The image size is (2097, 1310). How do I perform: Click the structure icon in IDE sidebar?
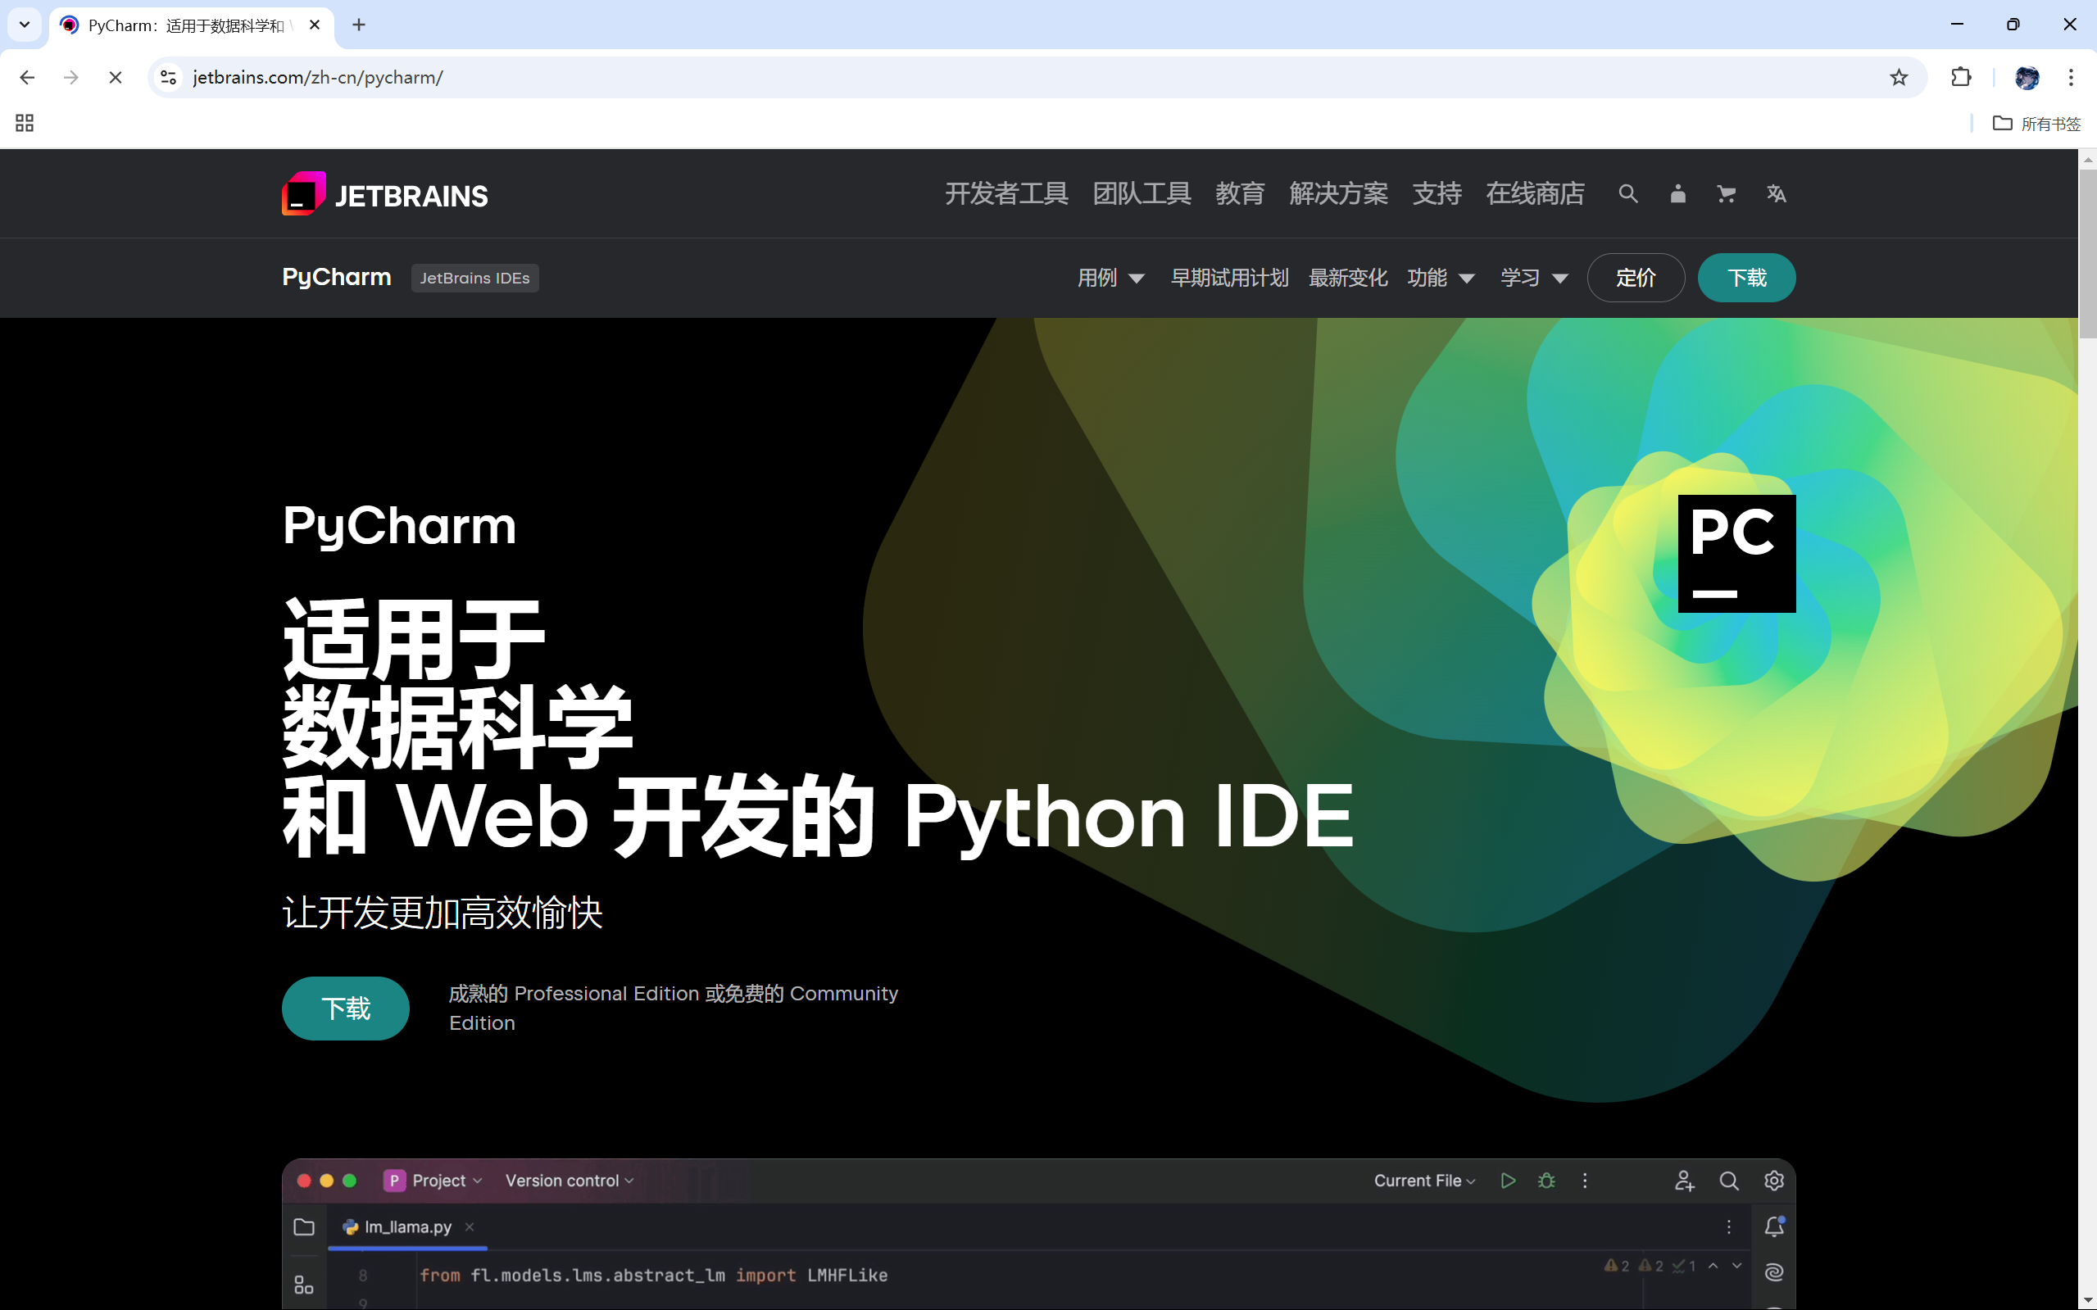click(x=304, y=1285)
